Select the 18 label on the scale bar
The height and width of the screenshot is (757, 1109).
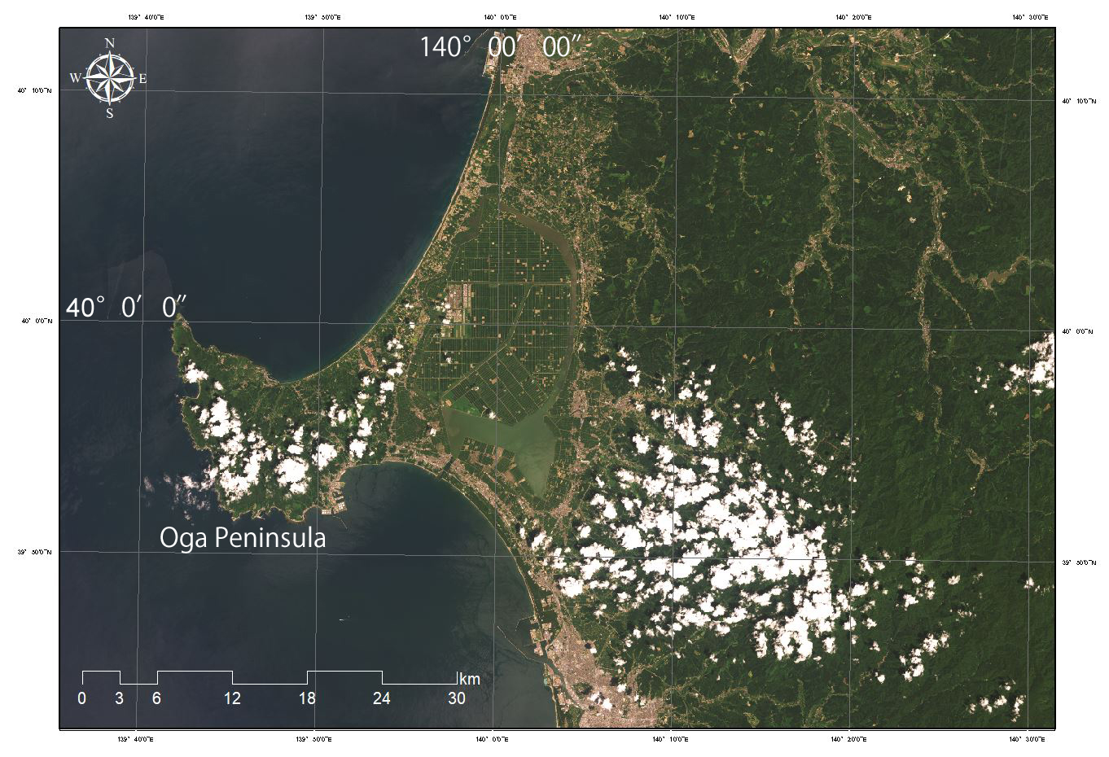[x=307, y=698]
